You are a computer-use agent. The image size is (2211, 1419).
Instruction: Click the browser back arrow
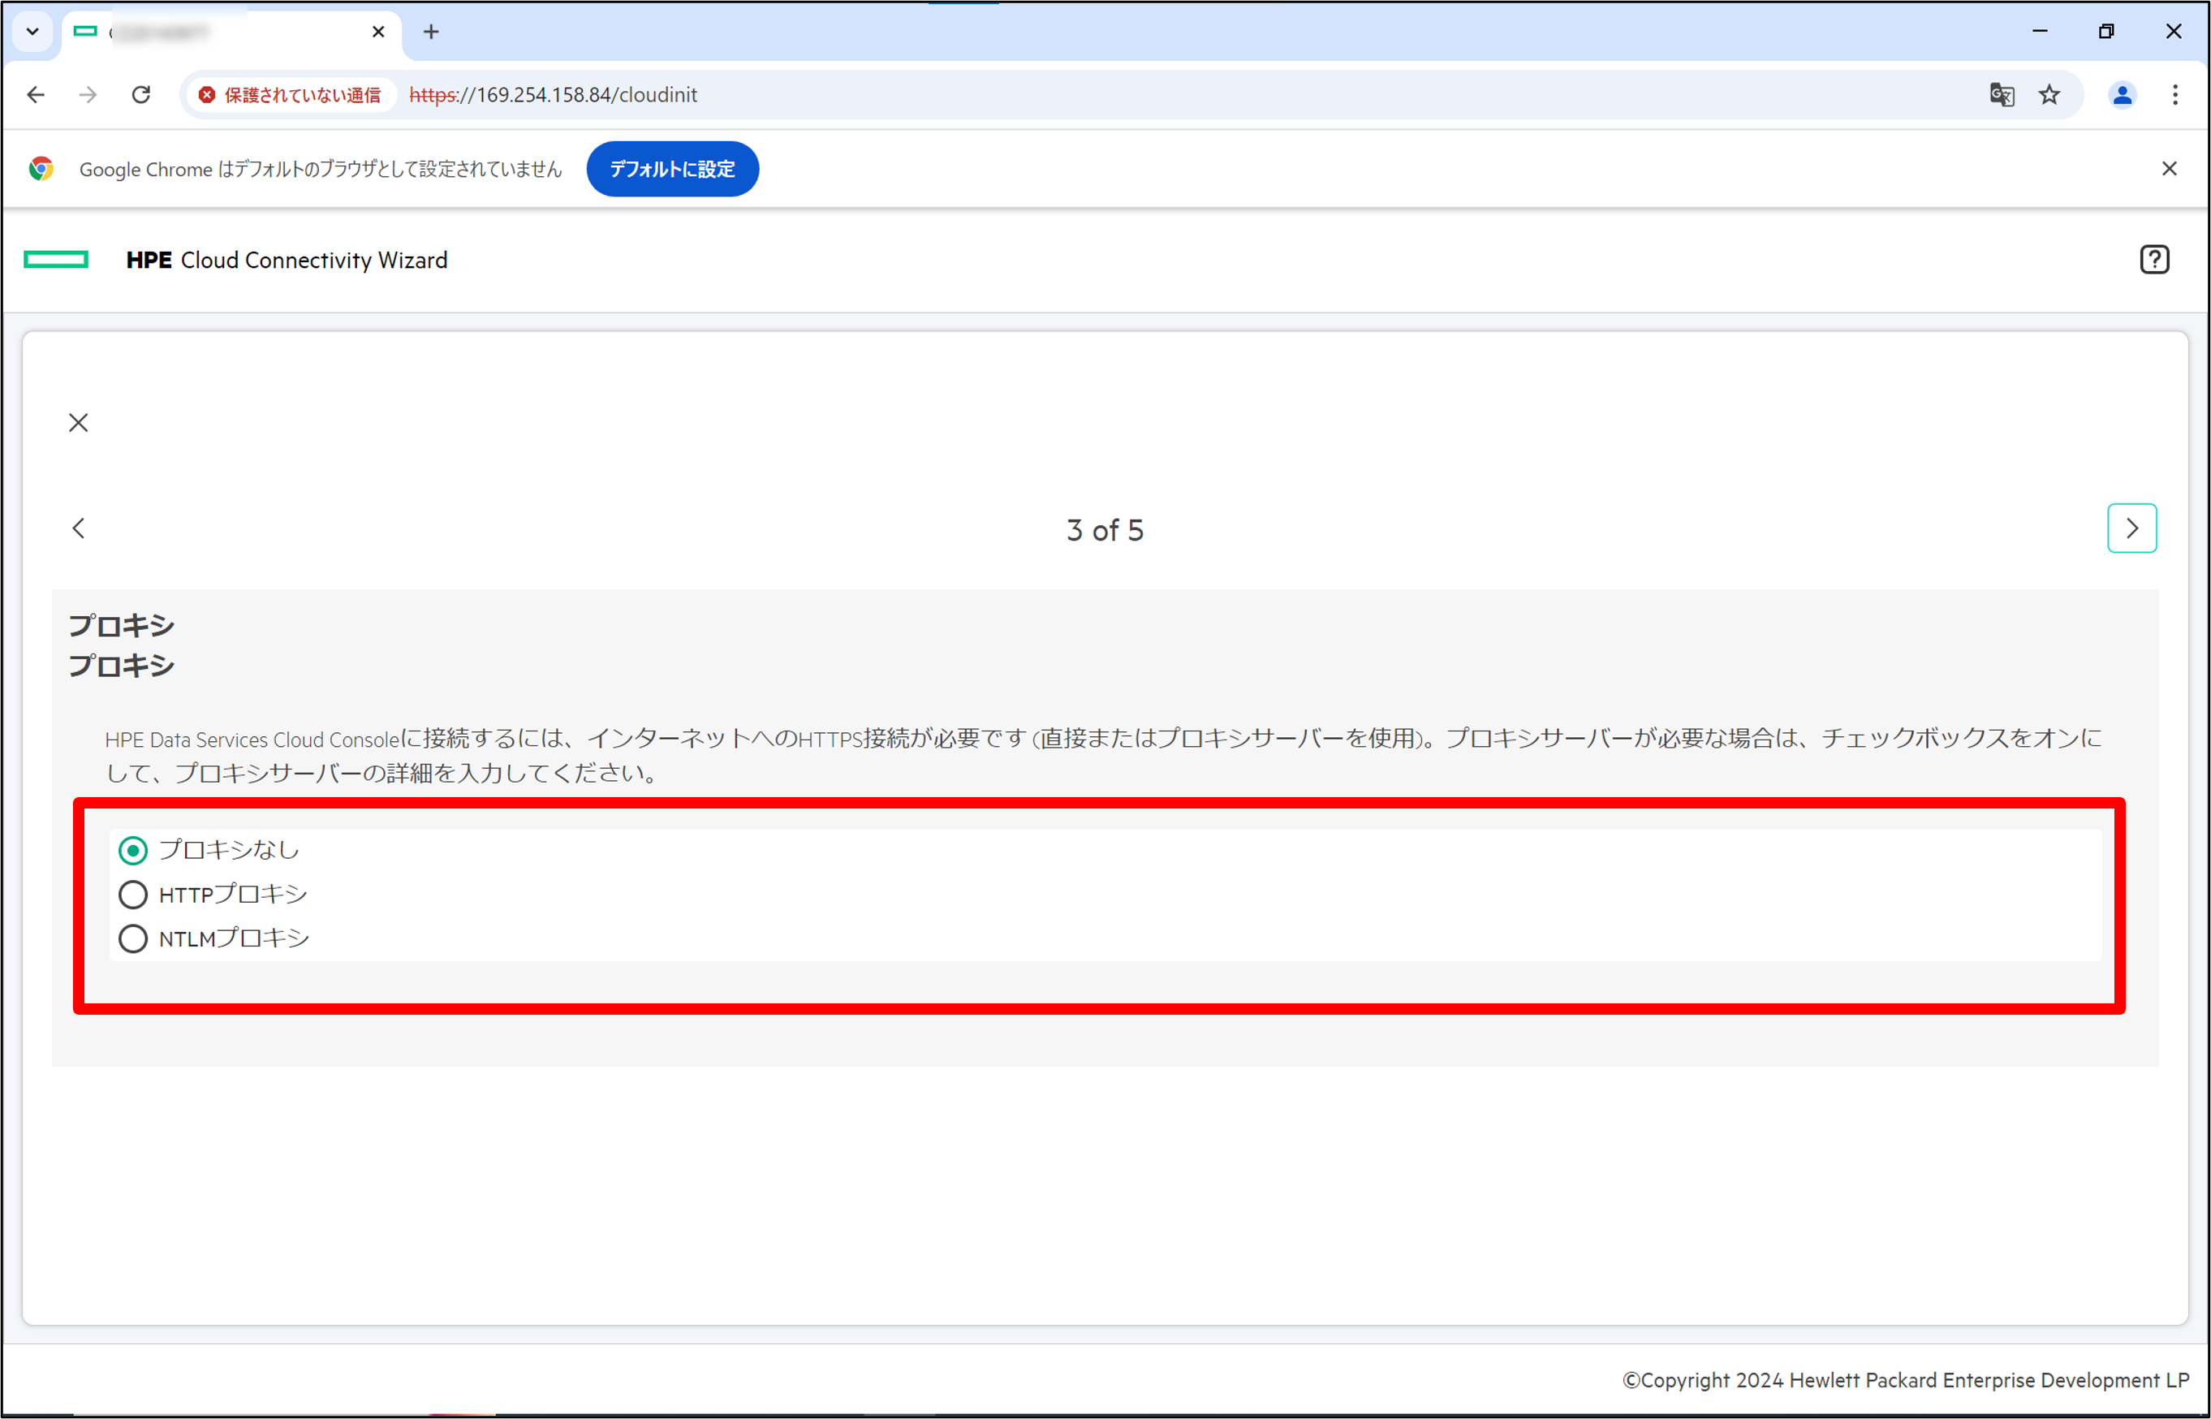pos(36,95)
